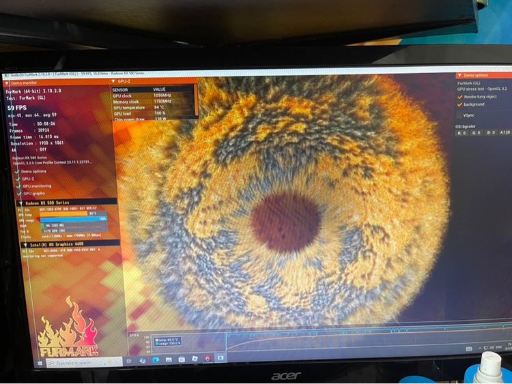The height and width of the screenshot is (384, 512).
Task: Click the GPU-Z sensor table scrollbar
Action: 196,101
